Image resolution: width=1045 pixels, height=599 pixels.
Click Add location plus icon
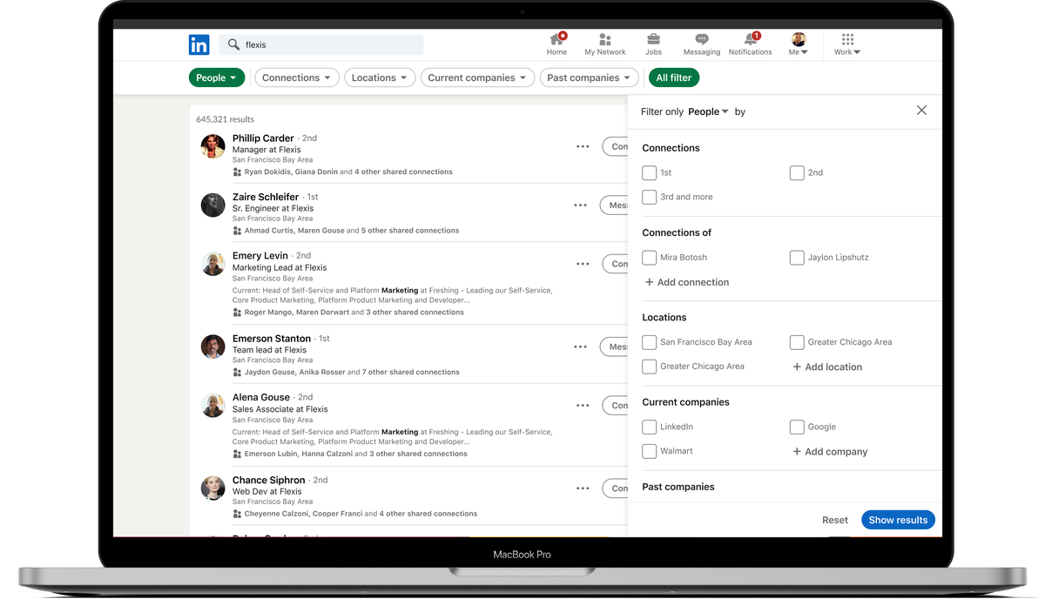coord(797,367)
